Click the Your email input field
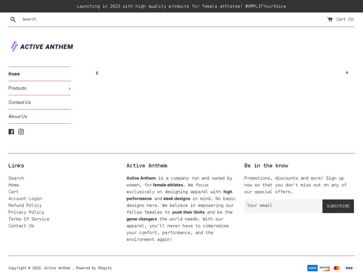 [283, 205]
